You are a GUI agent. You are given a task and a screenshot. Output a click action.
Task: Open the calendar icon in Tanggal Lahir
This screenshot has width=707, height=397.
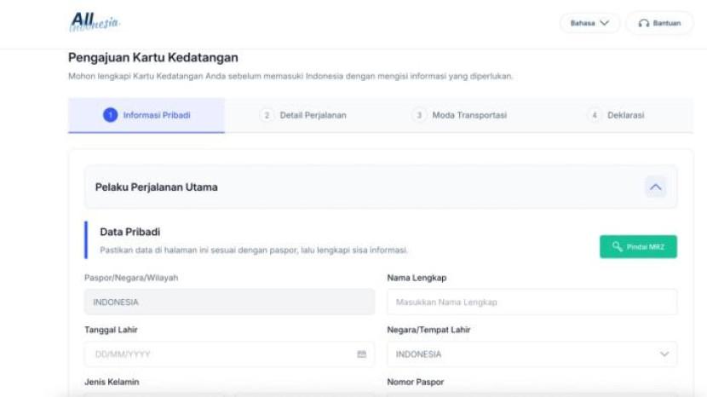point(361,354)
